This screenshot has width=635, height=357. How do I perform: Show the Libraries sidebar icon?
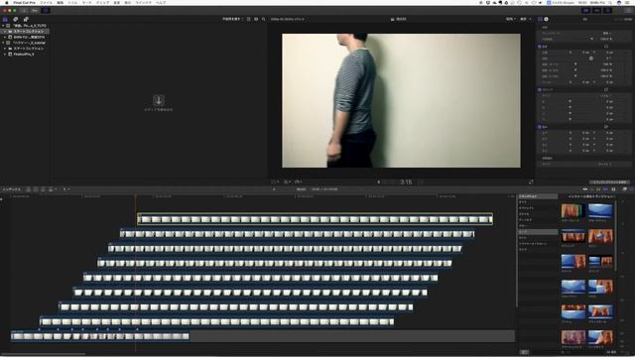[x=5, y=19]
